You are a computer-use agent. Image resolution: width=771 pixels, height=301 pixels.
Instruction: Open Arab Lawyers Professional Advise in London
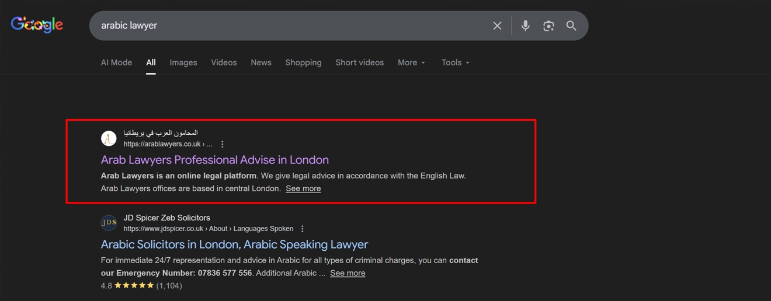click(x=214, y=160)
